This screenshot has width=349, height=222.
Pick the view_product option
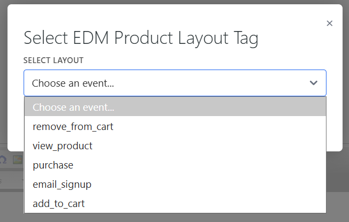(62, 146)
